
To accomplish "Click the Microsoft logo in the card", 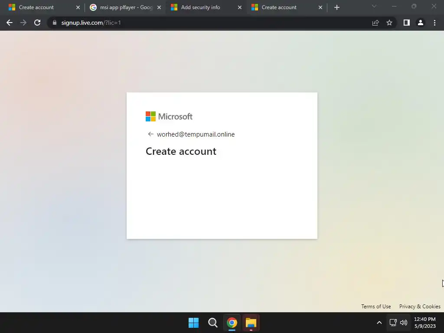I will click(x=169, y=116).
